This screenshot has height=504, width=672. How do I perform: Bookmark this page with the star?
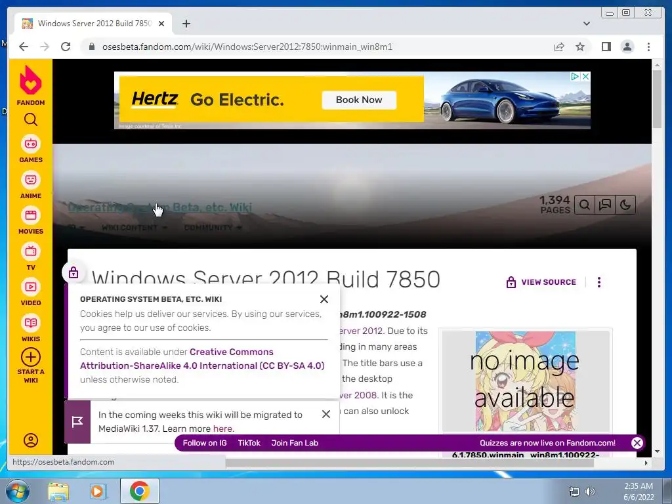[580, 47]
